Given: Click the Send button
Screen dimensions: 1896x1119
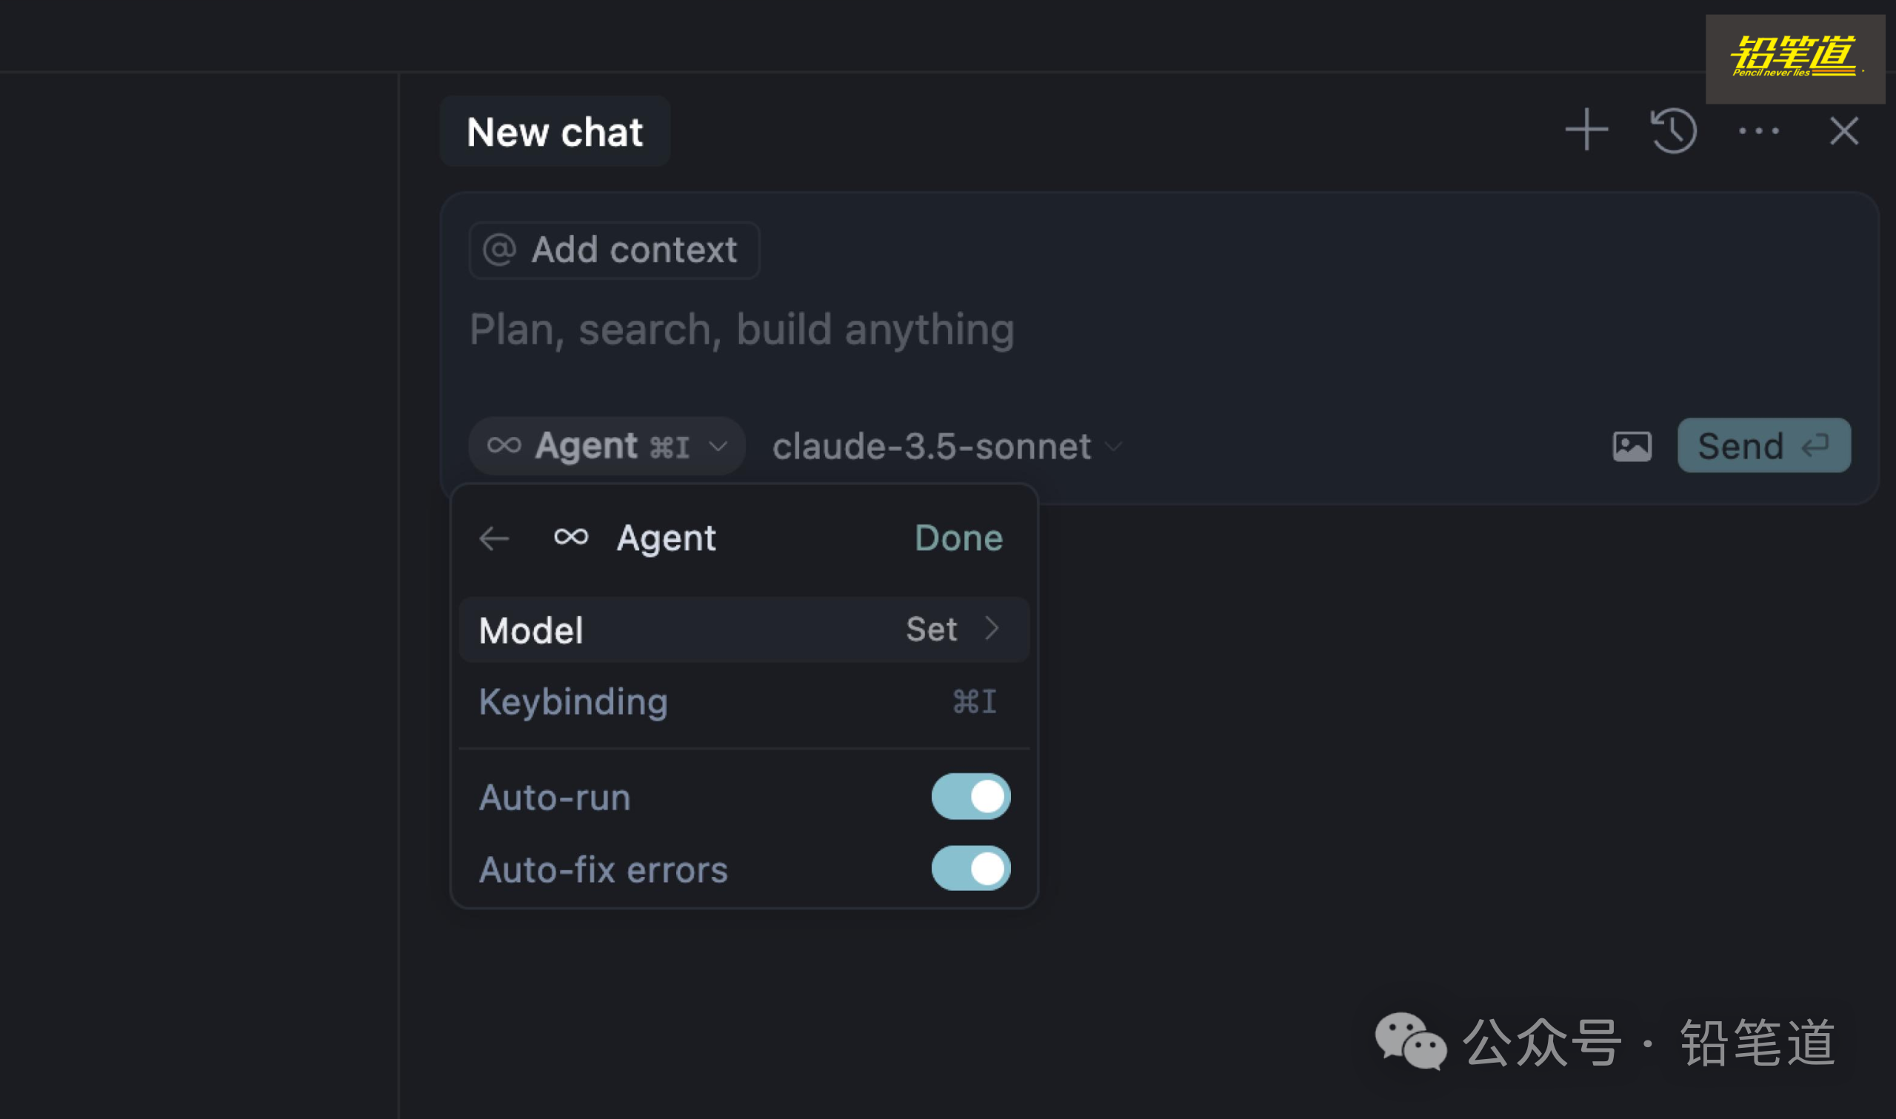Looking at the screenshot, I should pos(1763,447).
